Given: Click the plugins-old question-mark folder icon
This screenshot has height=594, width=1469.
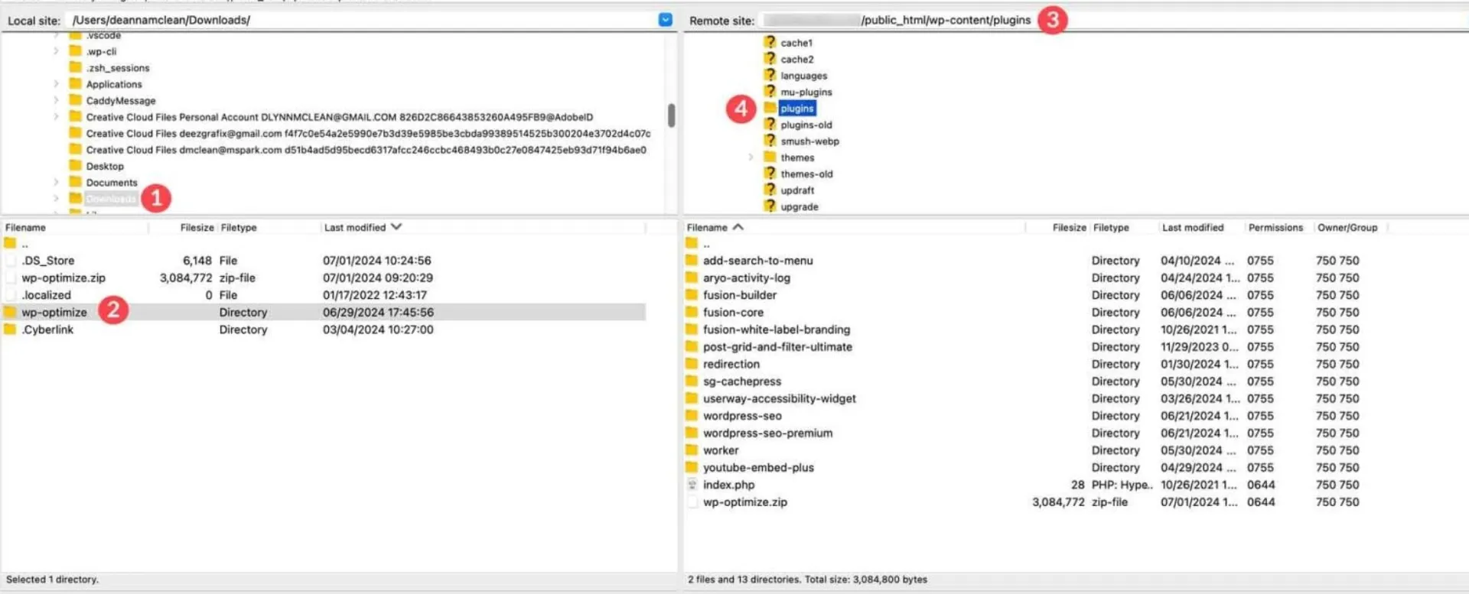Looking at the screenshot, I should pos(770,124).
